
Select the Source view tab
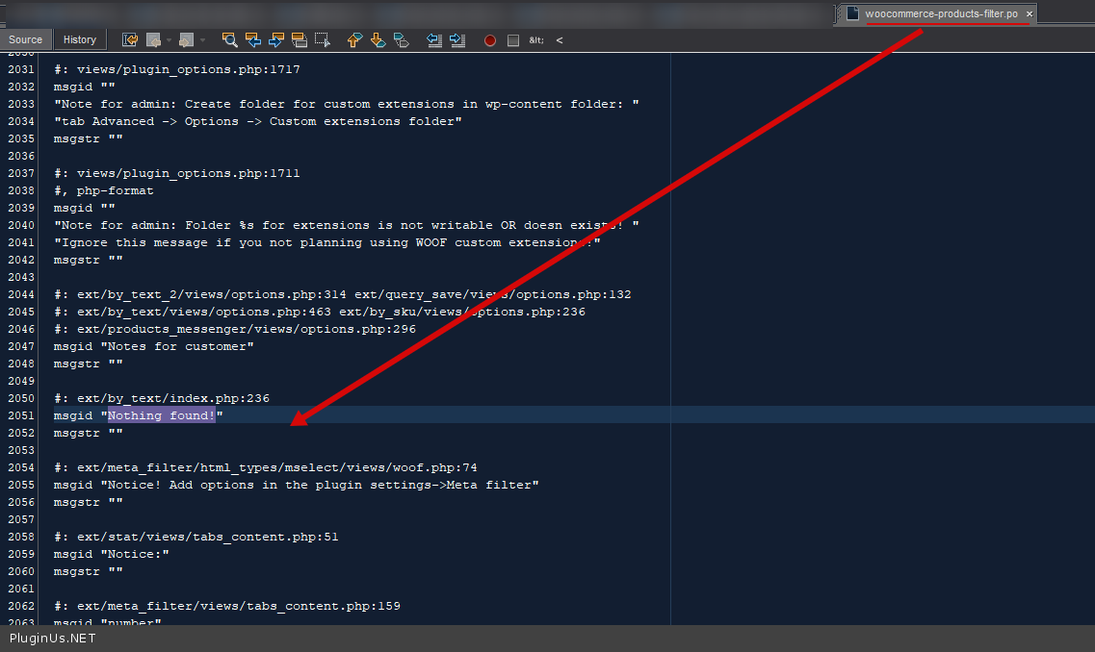click(26, 39)
